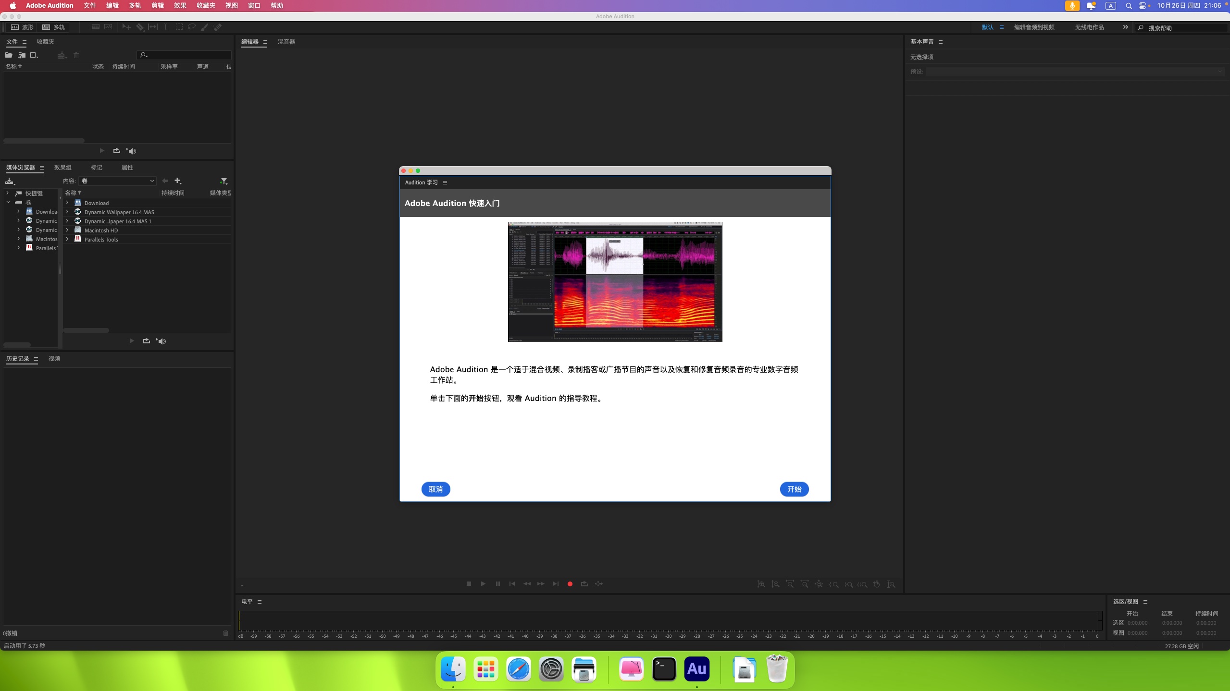Click the open file folder icon in Files panel
This screenshot has height=691, width=1230.
(x=9, y=55)
